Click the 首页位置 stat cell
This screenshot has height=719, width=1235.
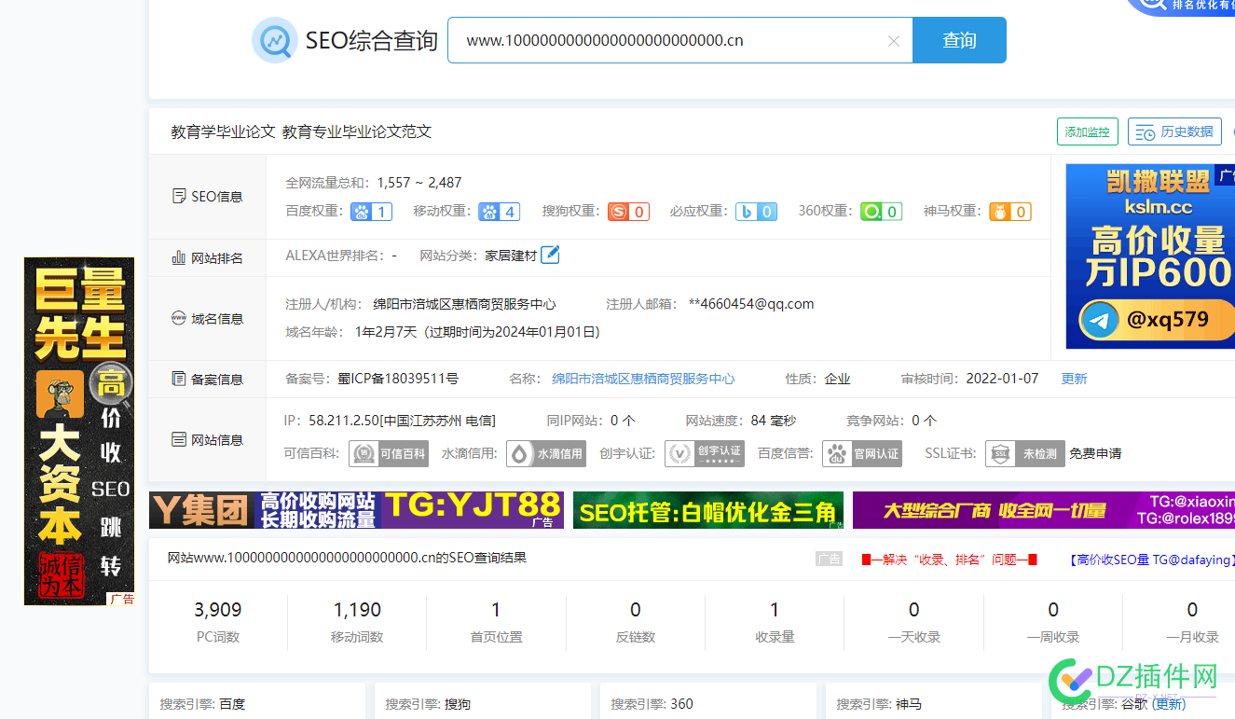[496, 622]
